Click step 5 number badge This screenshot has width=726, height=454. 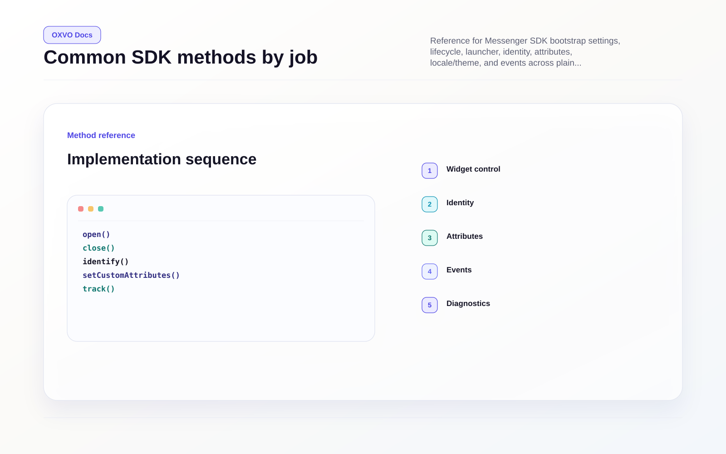click(x=430, y=305)
